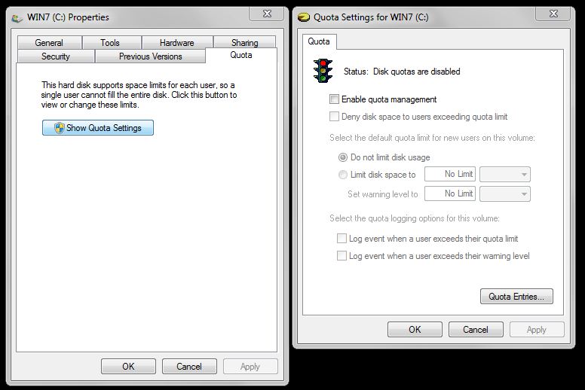Click the 'Select the default quota limit' label
The height and width of the screenshot is (390, 585).
tap(432, 138)
